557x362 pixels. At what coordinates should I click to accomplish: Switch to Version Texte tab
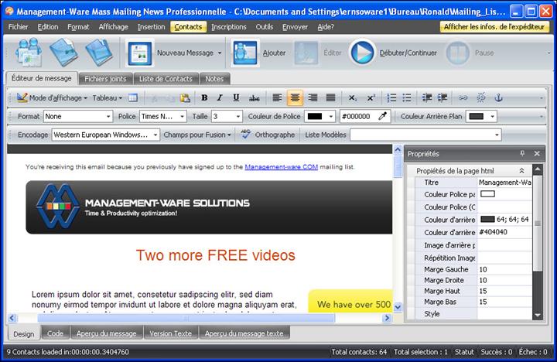coord(170,333)
